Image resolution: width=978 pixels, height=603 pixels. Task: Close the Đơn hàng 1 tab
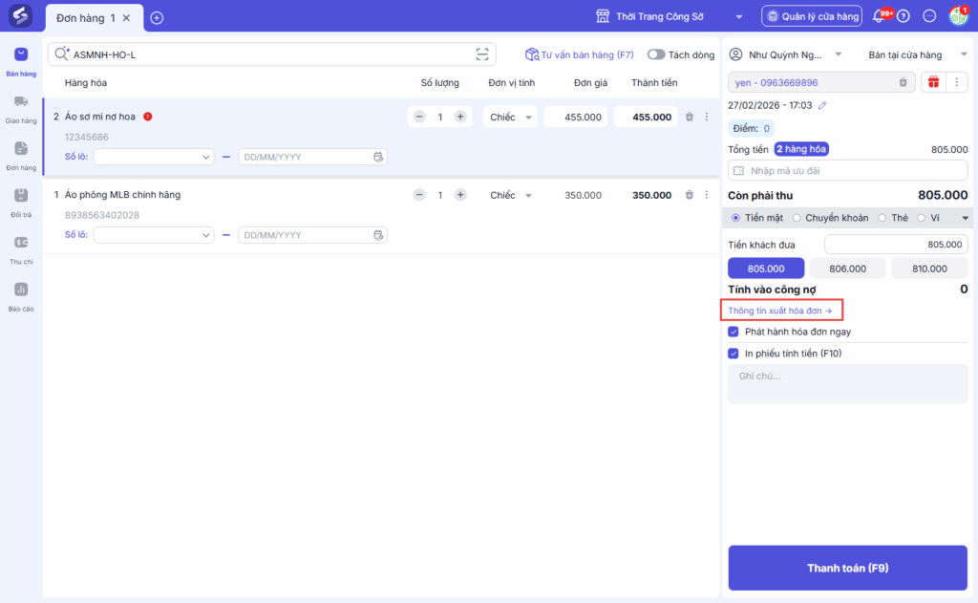click(x=127, y=18)
